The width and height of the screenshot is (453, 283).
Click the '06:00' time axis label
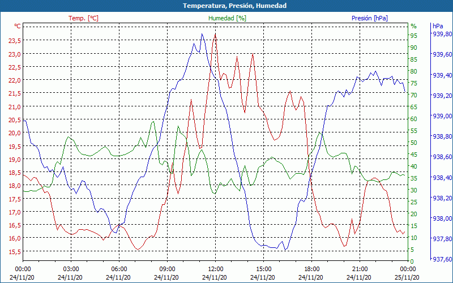[119, 269]
